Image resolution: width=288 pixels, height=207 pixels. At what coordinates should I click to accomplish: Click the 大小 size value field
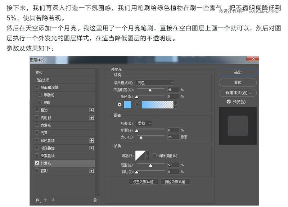tap(173, 137)
